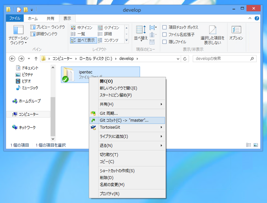The width and height of the screenshot is (267, 203).
Task: Select コンピューター in navigation pane
Action: (28, 114)
